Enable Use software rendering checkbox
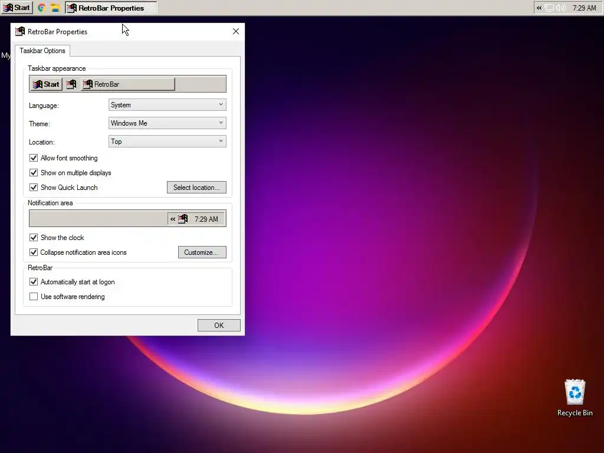The height and width of the screenshot is (453, 604). click(34, 297)
